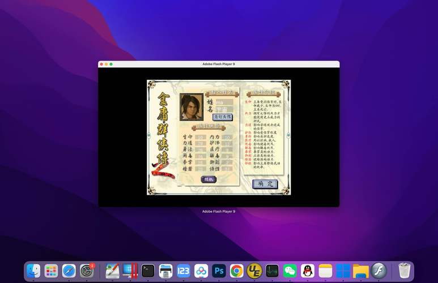Open Finder from the Dock
The height and width of the screenshot is (283, 438).
33,271
